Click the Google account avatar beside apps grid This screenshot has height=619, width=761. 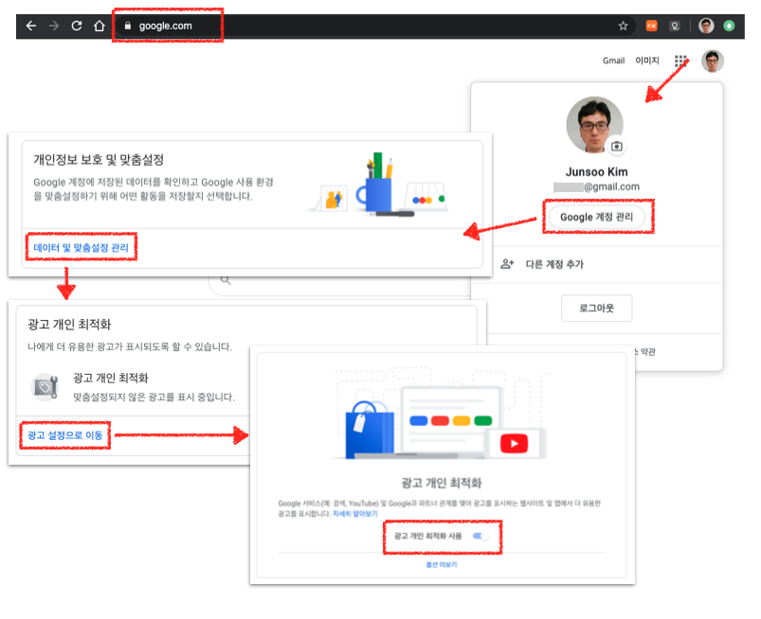point(713,62)
